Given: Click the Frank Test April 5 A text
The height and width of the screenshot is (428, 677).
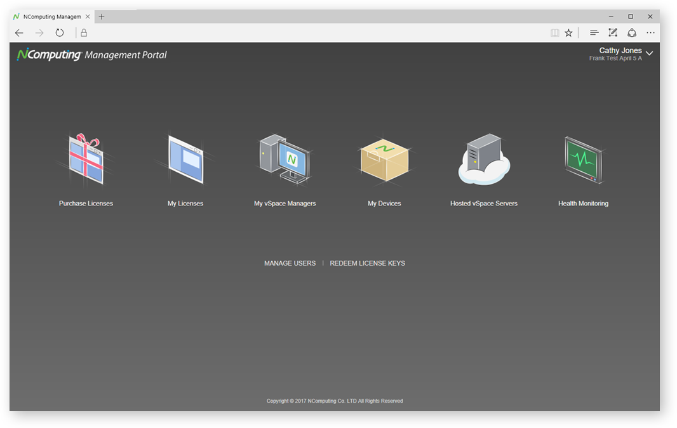Looking at the screenshot, I should [615, 58].
